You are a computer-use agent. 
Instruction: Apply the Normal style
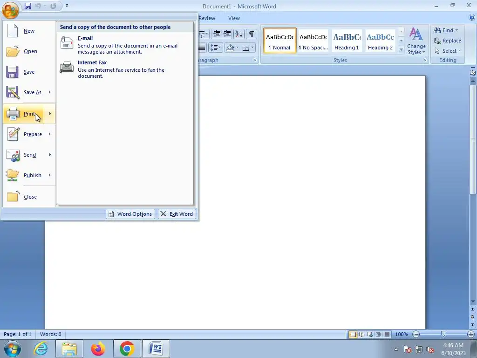point(280,41)
